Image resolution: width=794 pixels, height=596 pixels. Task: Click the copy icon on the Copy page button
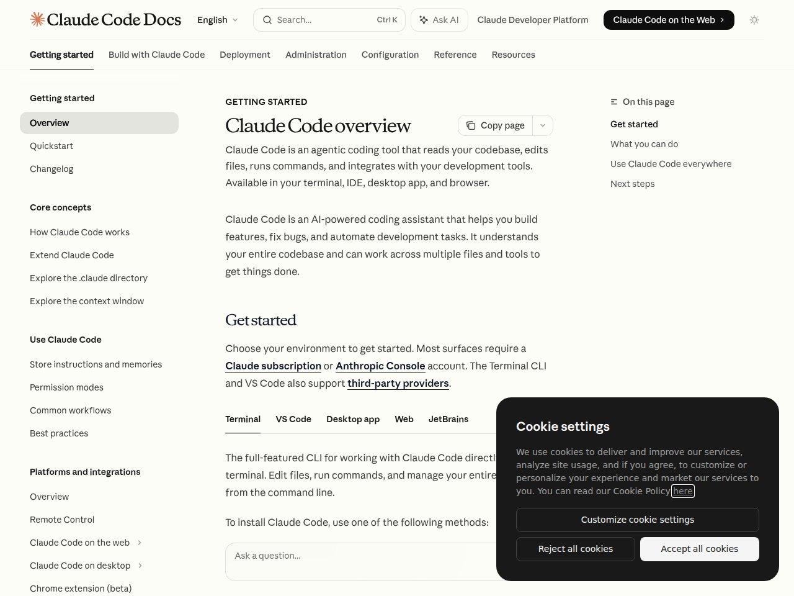471,125
